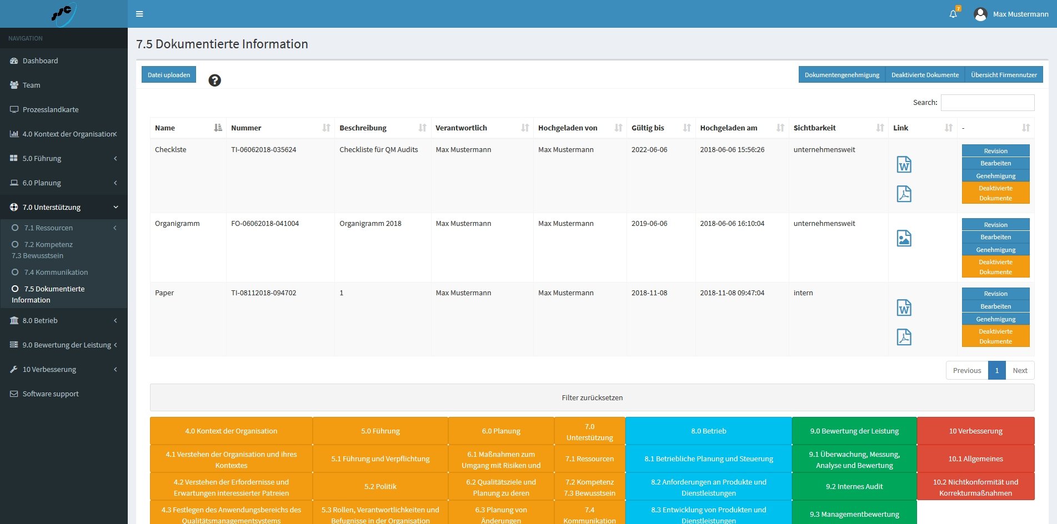
Task: Sort table by Nummer column
Action: 280,128
